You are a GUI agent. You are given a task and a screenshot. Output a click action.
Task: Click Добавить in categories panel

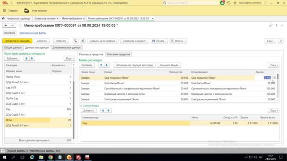tap(12, 59)
